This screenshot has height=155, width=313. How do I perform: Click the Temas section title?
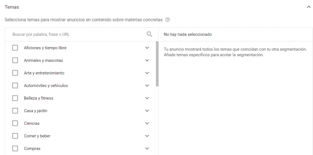click(12, 7)
